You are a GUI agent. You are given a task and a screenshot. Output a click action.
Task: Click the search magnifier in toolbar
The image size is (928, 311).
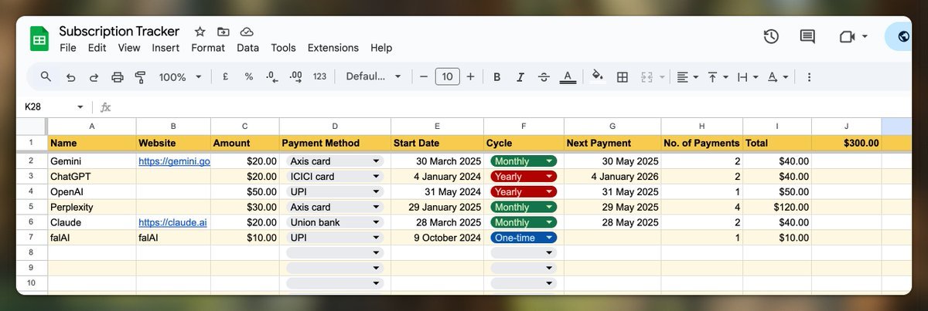[46, 77]
